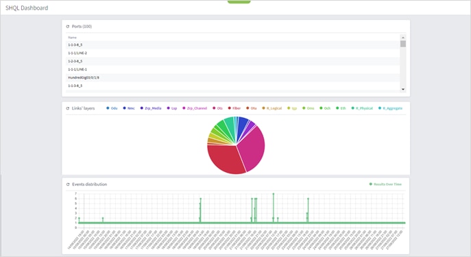Toggle the Lsp legend entry
471x257 pixels.
172,108
